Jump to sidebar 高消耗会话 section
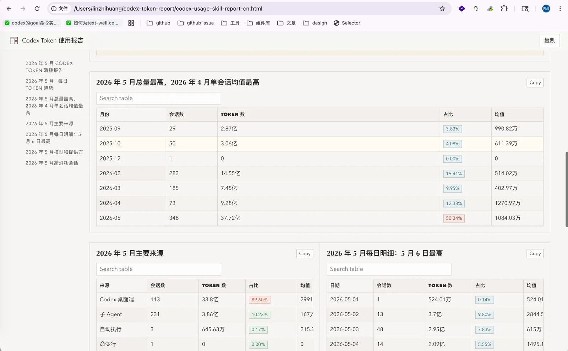 pyautogui.click(x=52, y=163)
